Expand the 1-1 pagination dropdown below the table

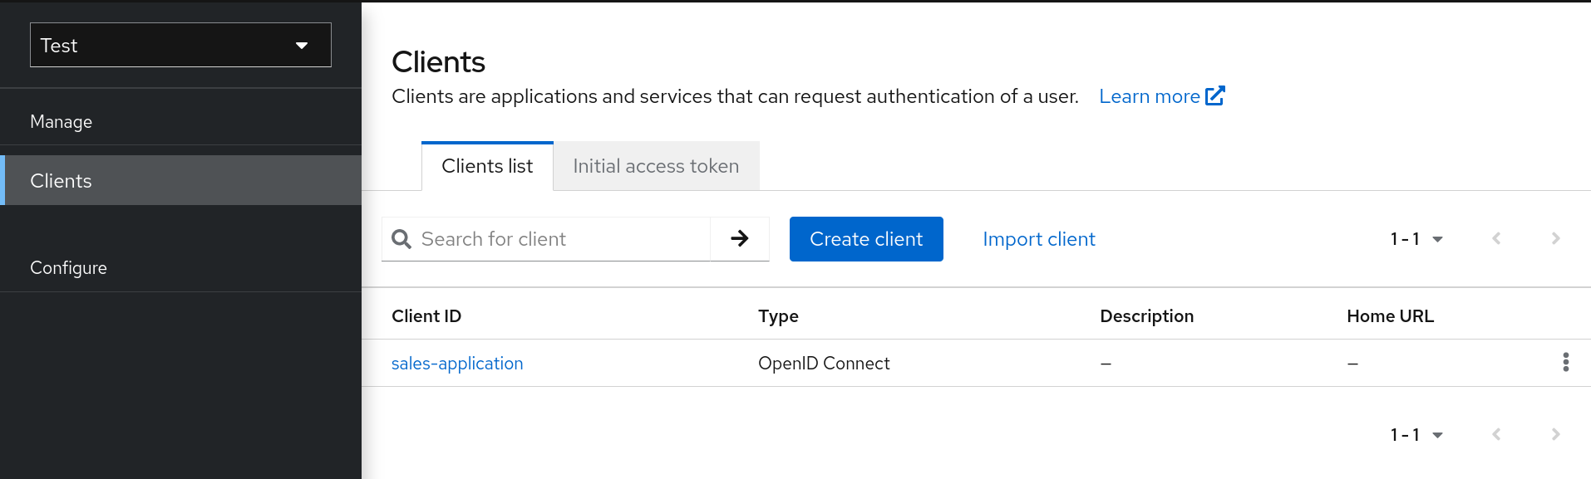[1416, 435]
